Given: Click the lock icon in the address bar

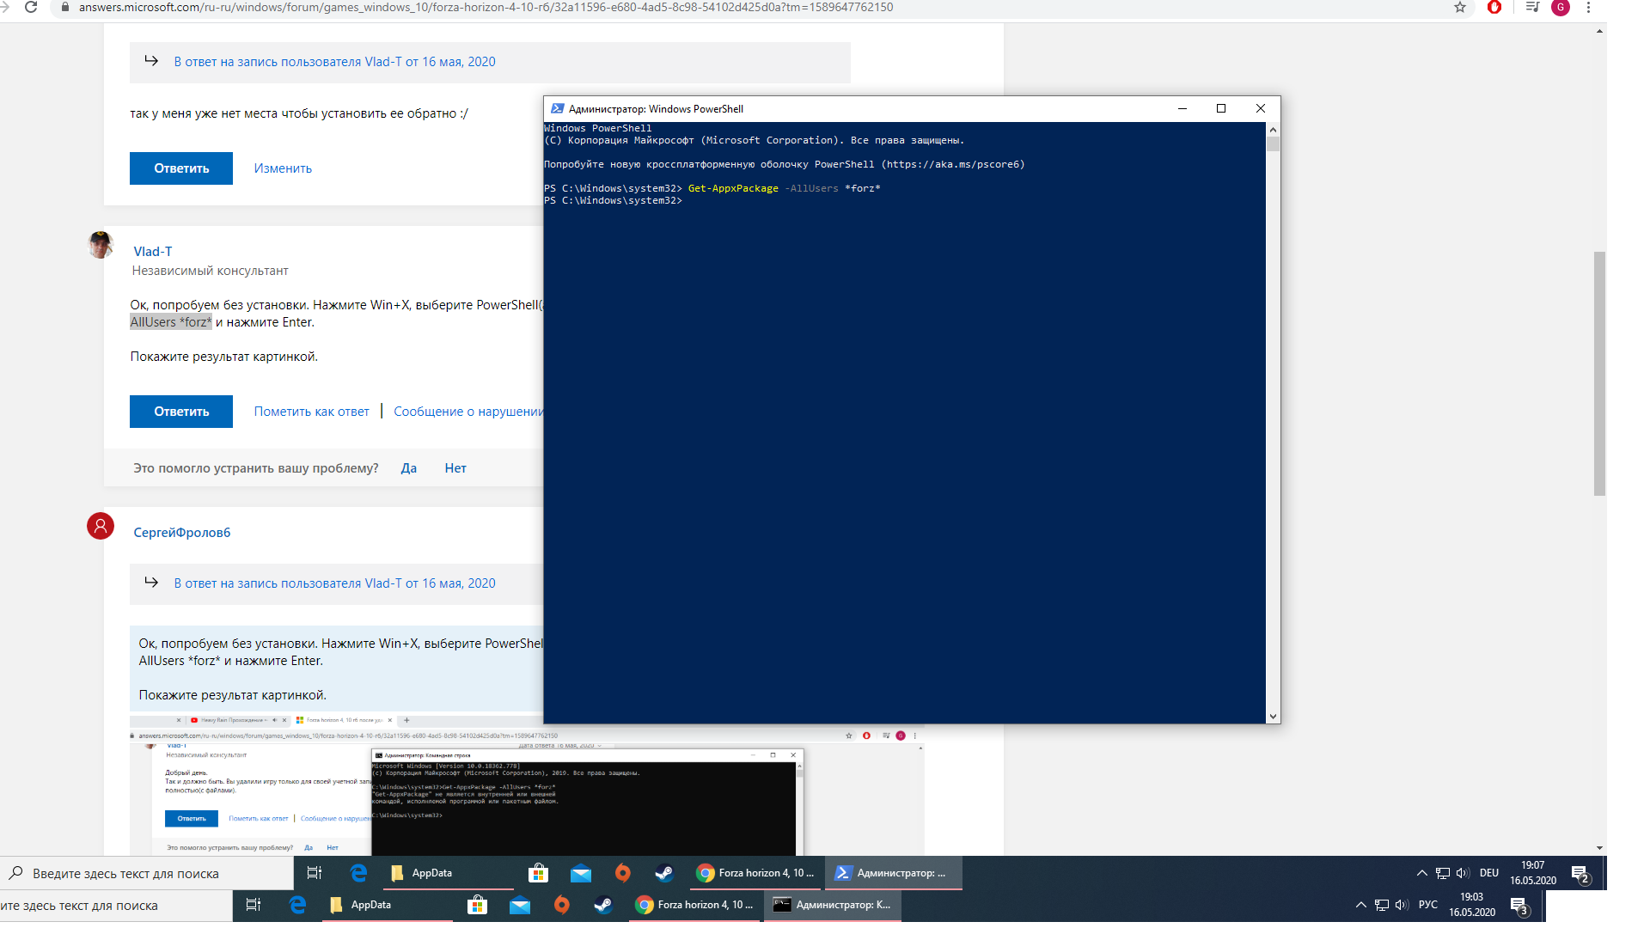Looking at the screenshot, I should click(x=64, y=7).
